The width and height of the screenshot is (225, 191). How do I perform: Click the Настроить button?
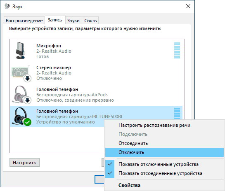24,163
